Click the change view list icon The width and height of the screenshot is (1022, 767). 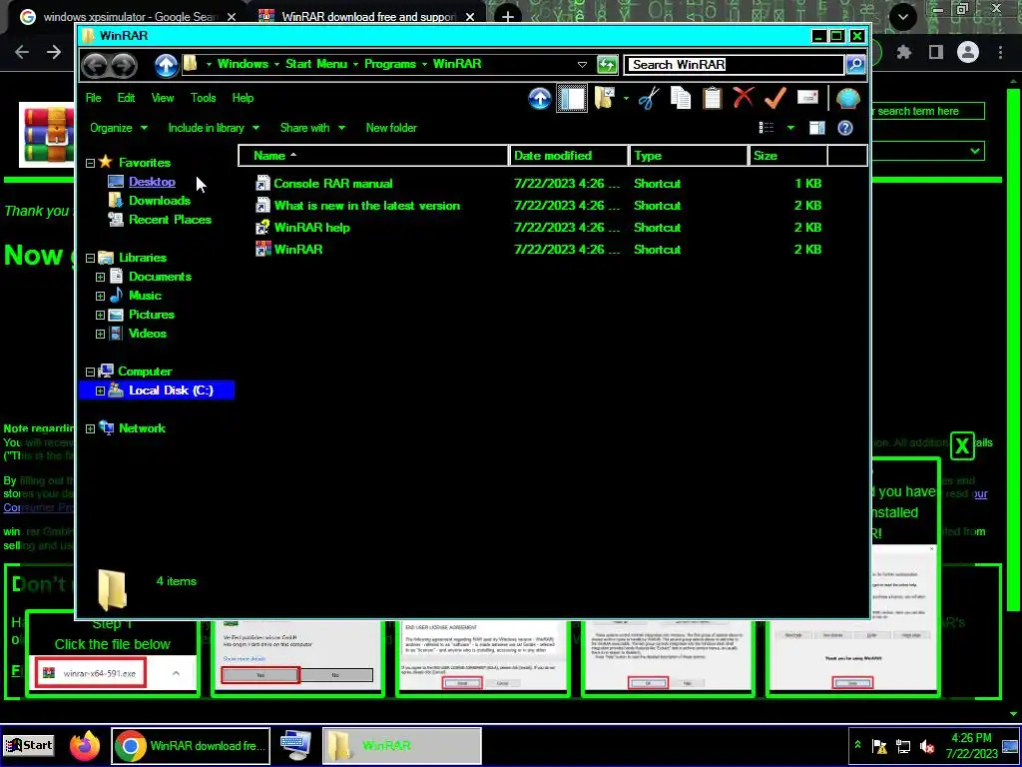tap(766, 128)
